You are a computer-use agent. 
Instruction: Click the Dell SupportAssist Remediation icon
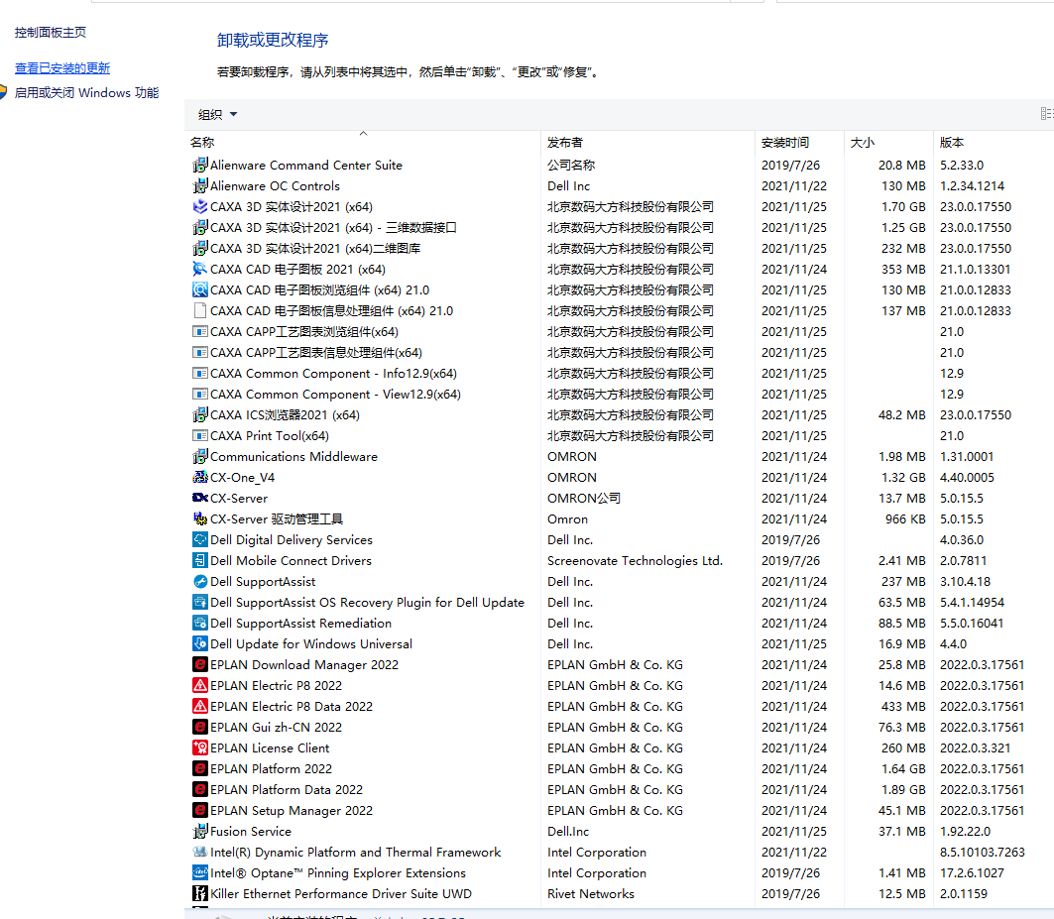[x=199, y=624]
